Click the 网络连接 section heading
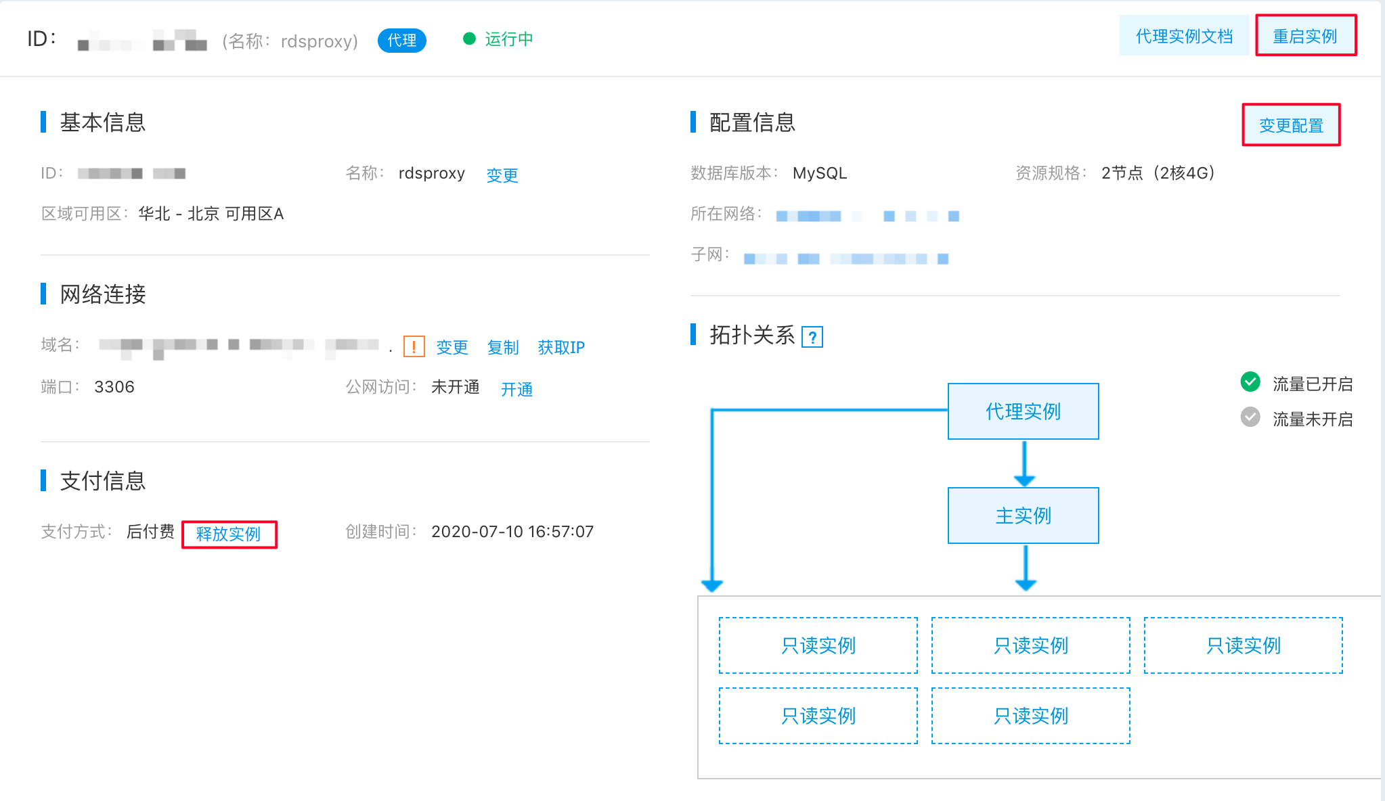Image resolution: width=1385 pixels, height=801 pixels. [x=103, y=294]
